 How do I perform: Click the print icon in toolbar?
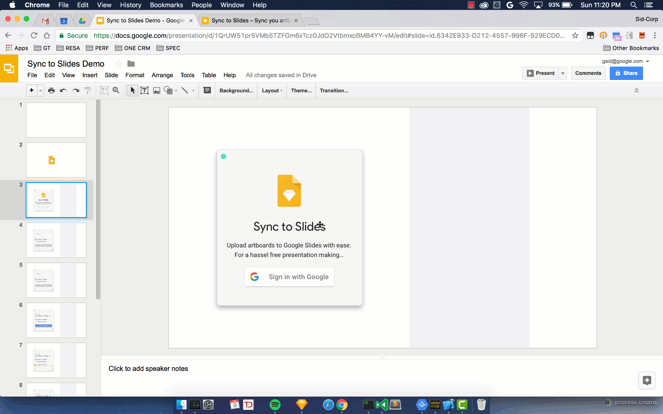(x=51, y=90)
